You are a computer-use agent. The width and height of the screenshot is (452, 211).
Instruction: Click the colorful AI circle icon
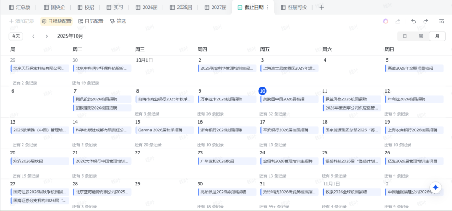pos(386,21)
